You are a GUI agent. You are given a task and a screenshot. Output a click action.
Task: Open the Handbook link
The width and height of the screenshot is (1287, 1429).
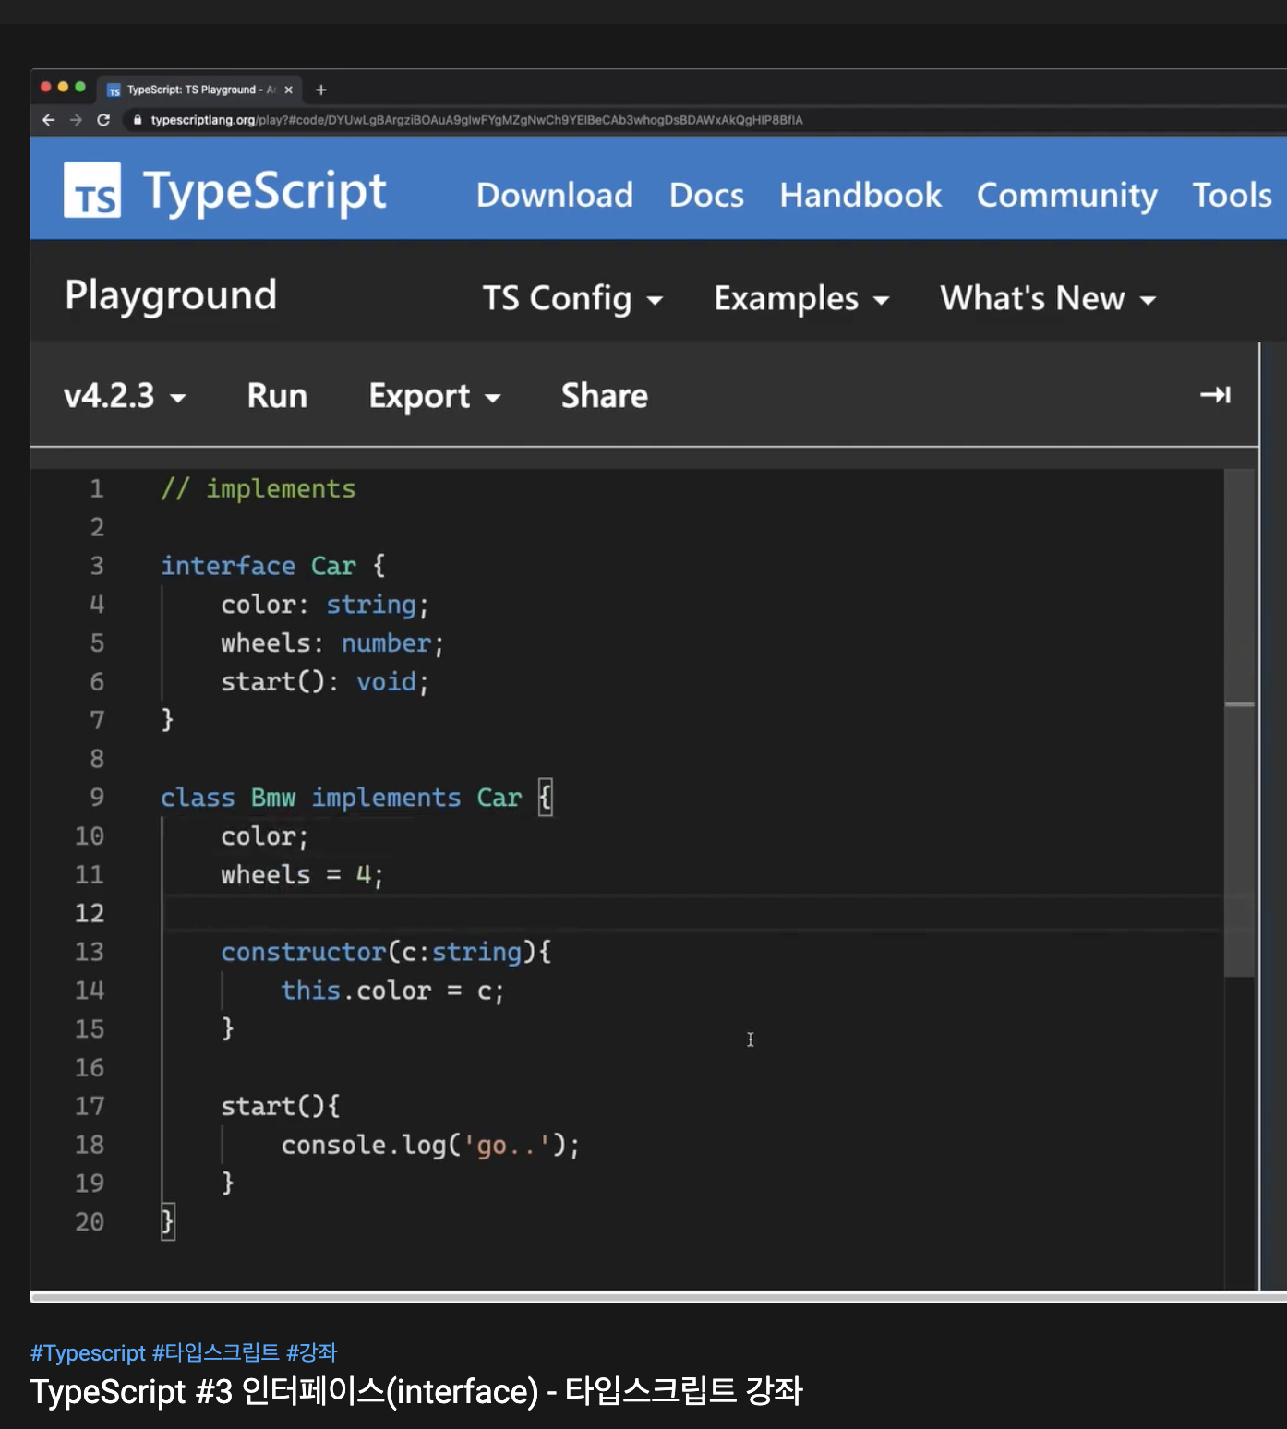pos(860,195)
